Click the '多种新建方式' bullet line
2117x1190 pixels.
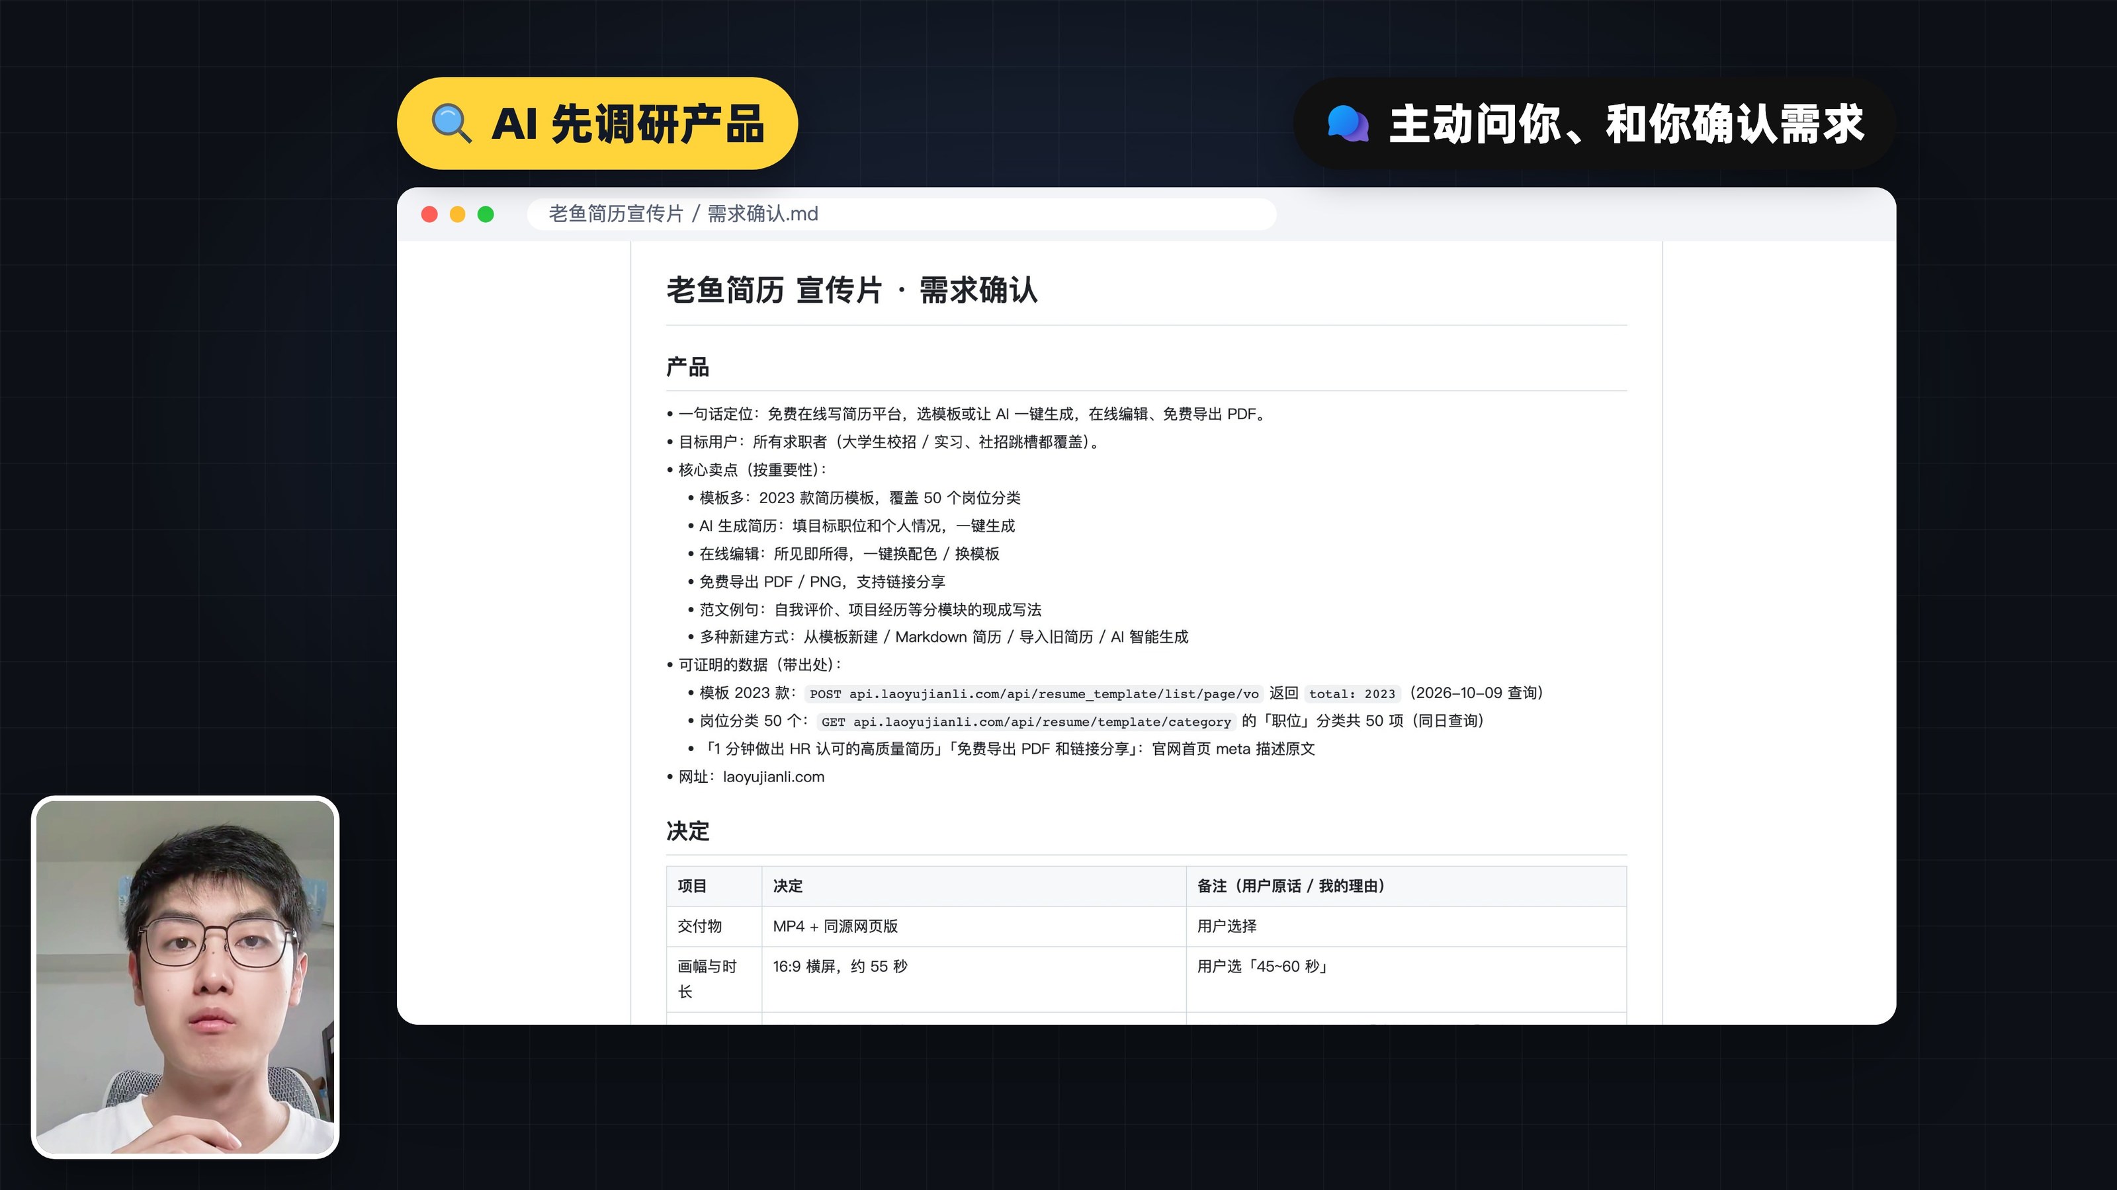(x=937, y=637)
